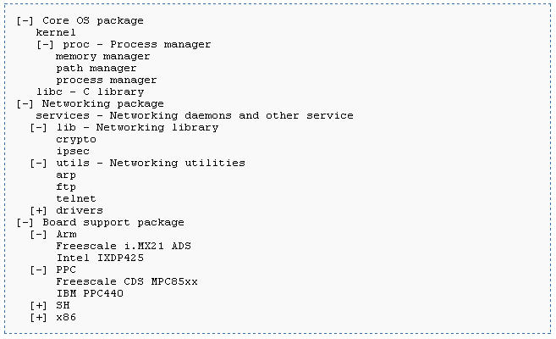Collapse the PPC boards node
Viewport: 556px width, 339px height.
tap(38, 270)
